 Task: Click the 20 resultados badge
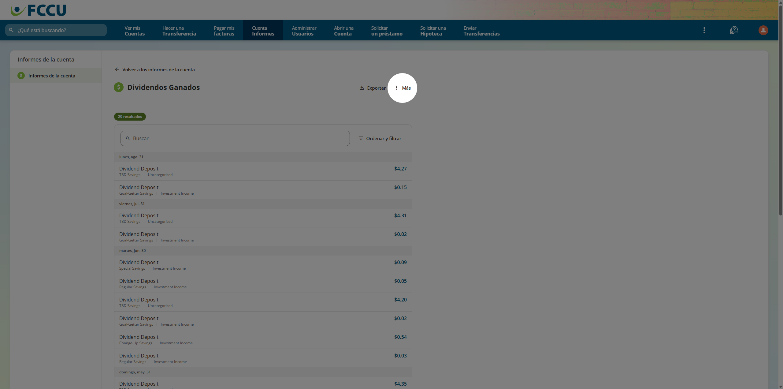tap(130, 117)
